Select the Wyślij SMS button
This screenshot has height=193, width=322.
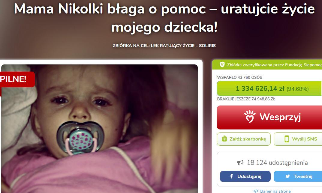tap(298, 139)
